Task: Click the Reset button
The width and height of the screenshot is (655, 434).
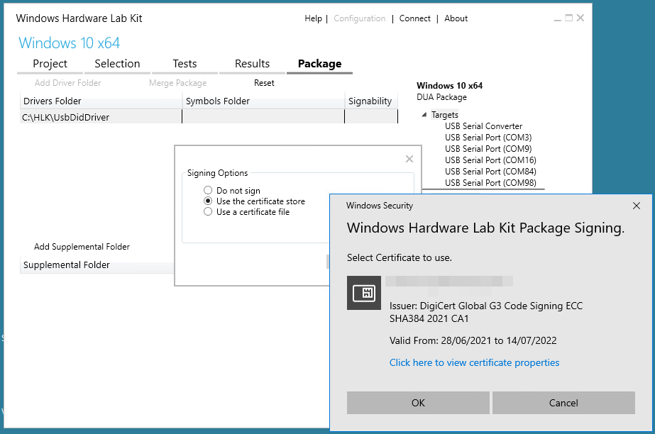Action: click(x=263, y=82)
